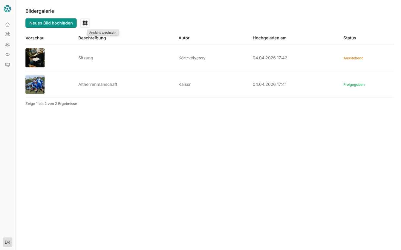Open the members group sidebar icon
The image size is (401, 250).
(7, 45)
